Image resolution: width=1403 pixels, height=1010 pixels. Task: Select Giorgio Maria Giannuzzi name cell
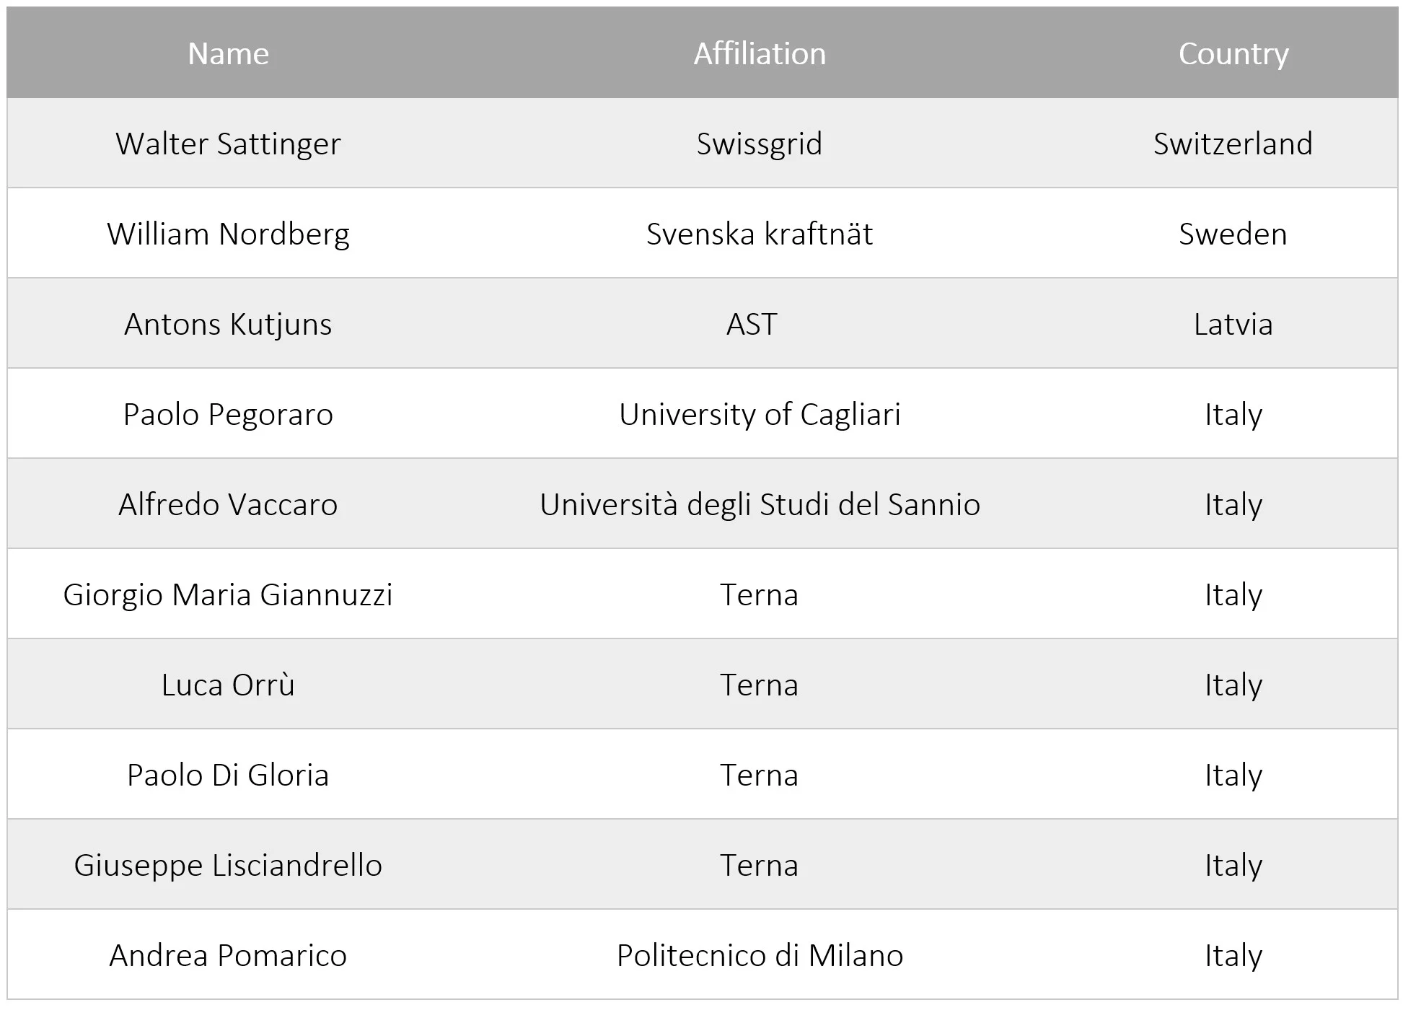point(228,594)
